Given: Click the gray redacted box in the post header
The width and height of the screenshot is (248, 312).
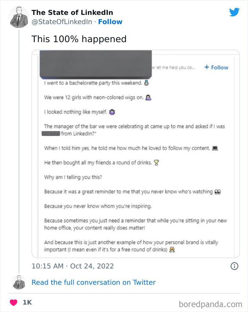Looking at the screenshot, I should click(x=96, y=64).
